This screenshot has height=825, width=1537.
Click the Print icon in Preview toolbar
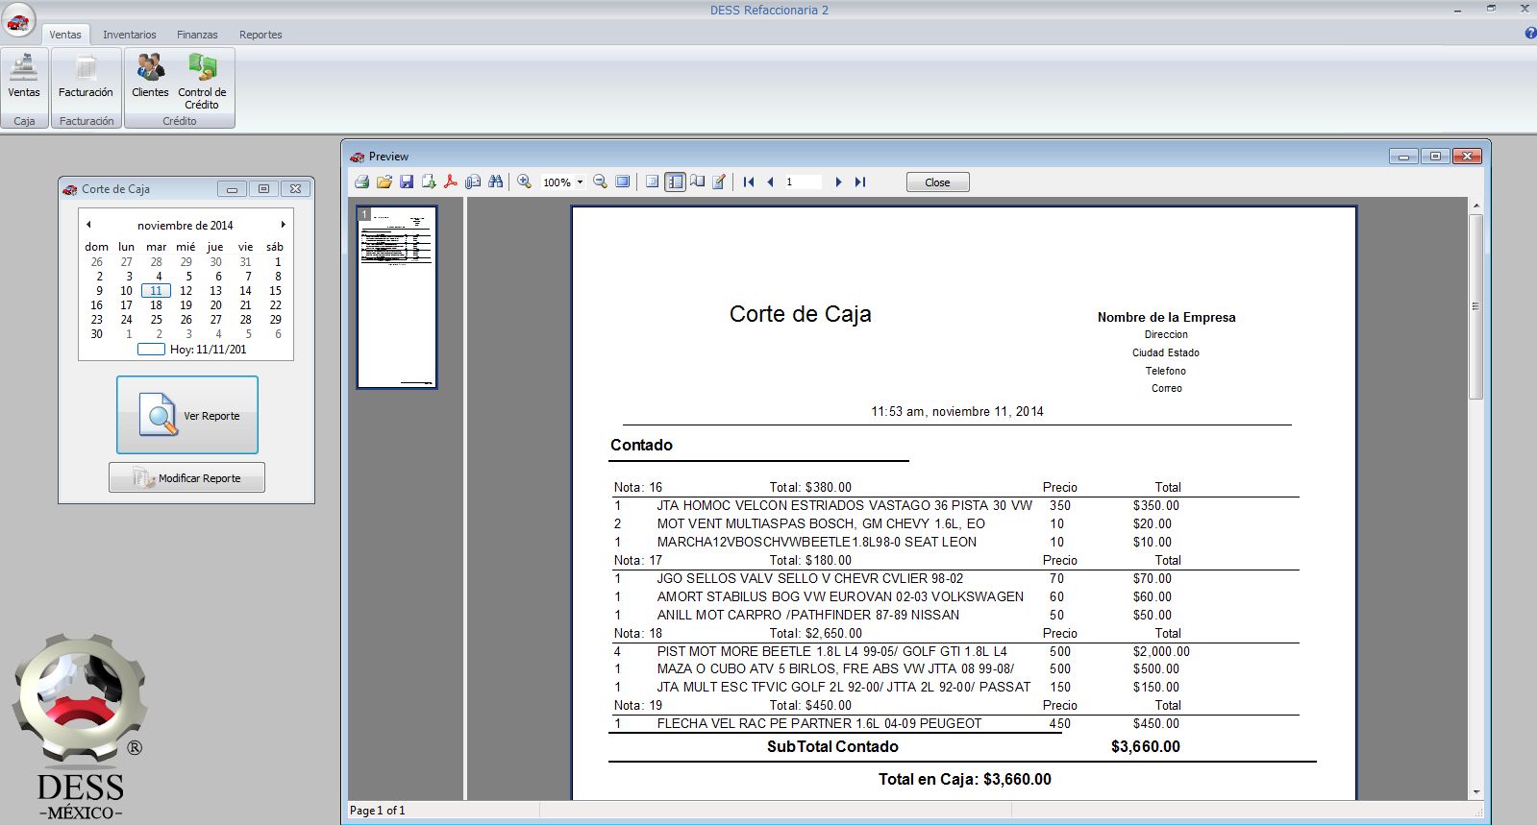[361, 182]
